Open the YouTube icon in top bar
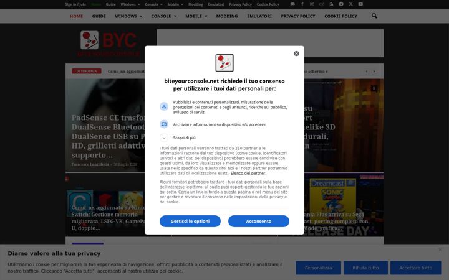449x280 pixels. pyautogui.click(x=360, y=4)
